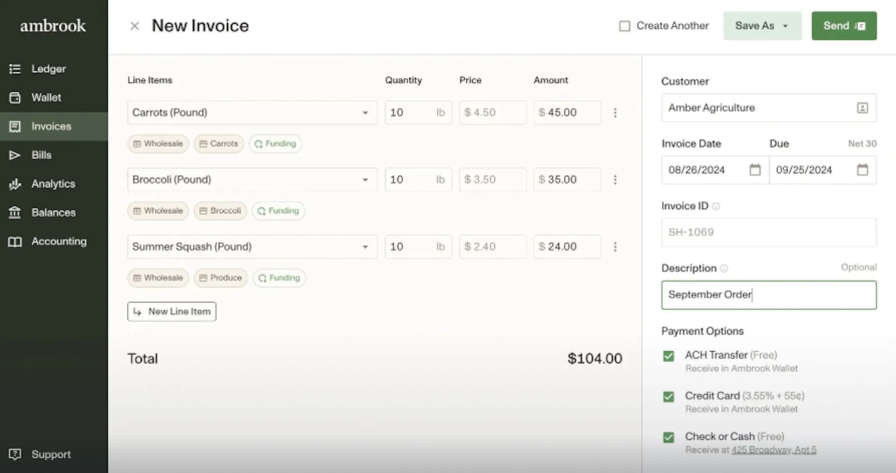The width and height of the screenshot is (896, 473).
Task: Open the options menu for Carrots line item
Action: pyautogui.click(x=615, y=113)
